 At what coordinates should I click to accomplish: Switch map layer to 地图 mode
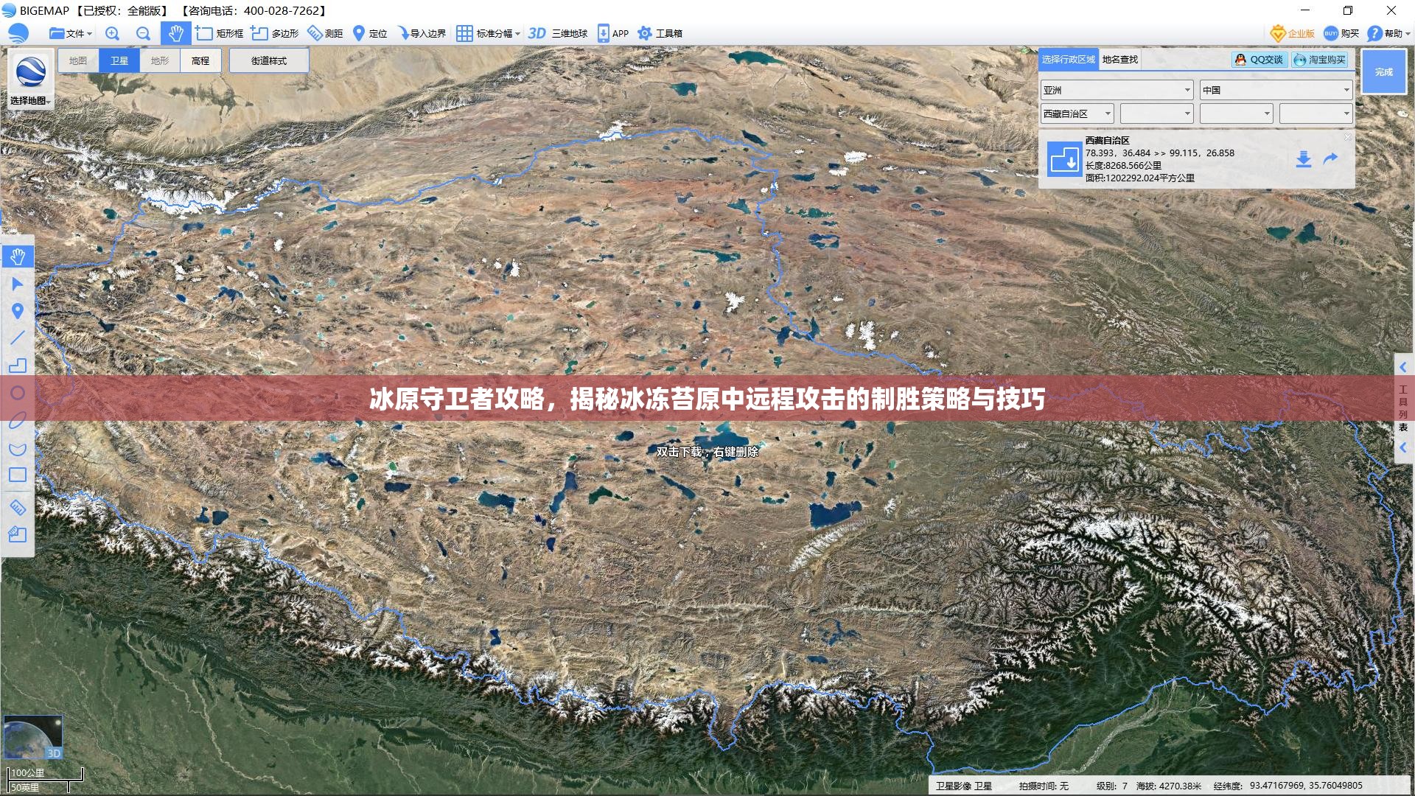point(78,60)
